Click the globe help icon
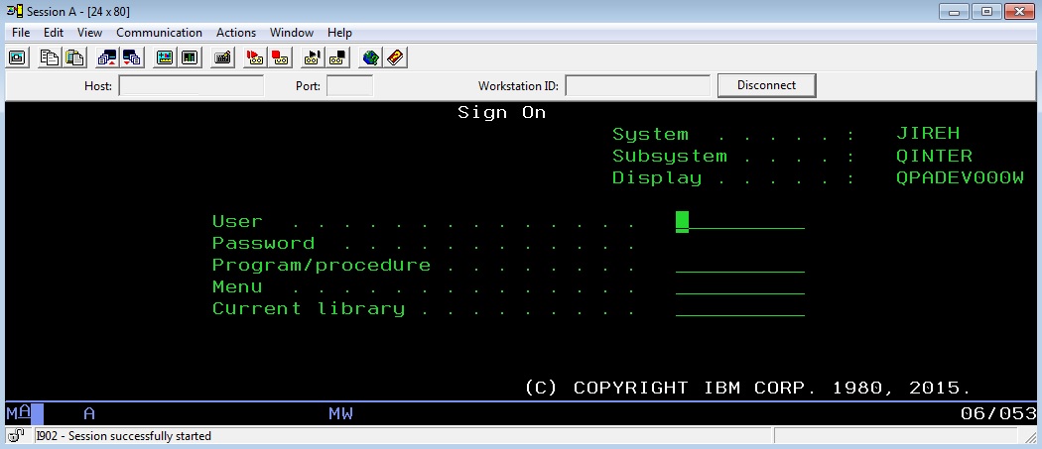The width and height of the screenshot is (1042, 449). click(x=370, y=57)
